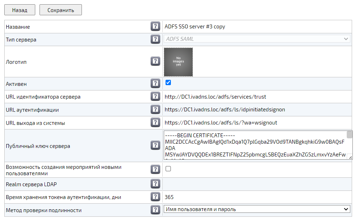Viewport: 356px width, 221px height.
Task: Uncheck the Активен checkbox
Action: (x=168, y=83)
